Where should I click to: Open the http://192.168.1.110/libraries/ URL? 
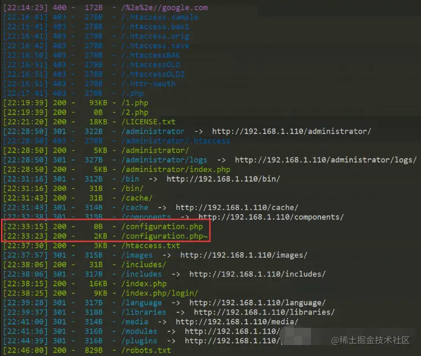tap(264, 312)
